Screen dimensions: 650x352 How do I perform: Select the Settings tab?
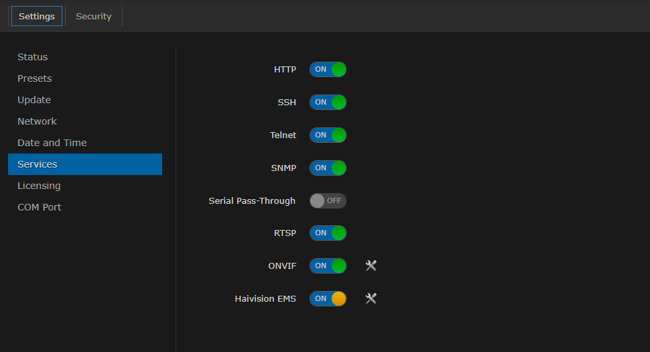tap(37, 16)
